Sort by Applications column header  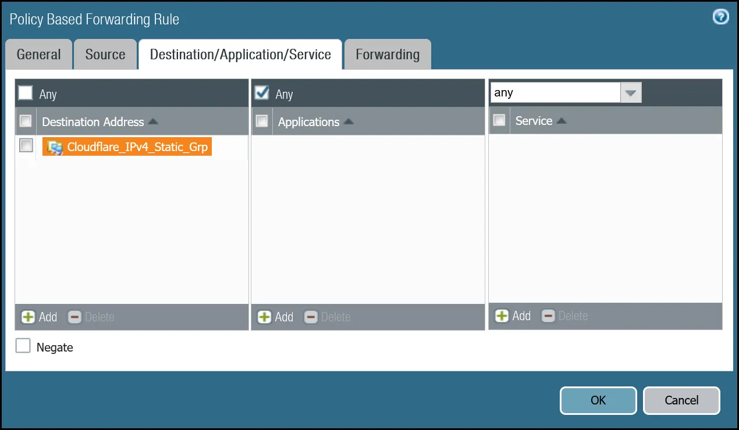[x=308, y=122]
